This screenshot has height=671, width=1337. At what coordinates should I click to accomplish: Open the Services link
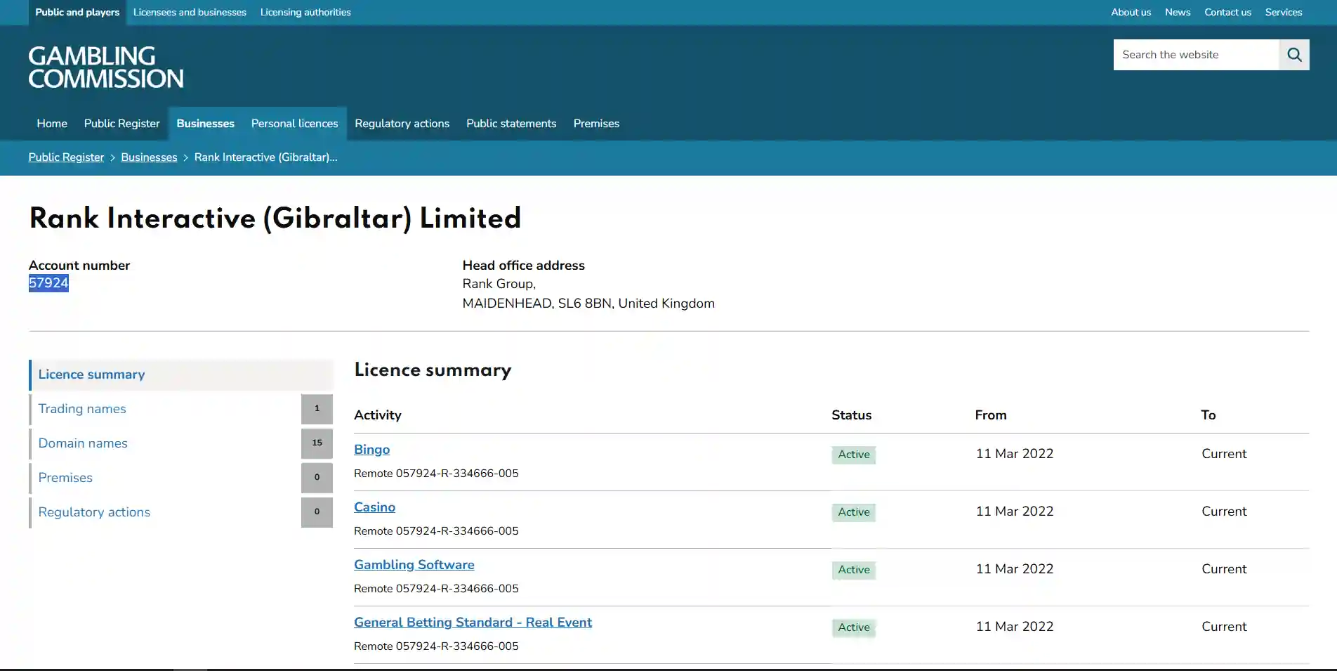coord(1284,13)
